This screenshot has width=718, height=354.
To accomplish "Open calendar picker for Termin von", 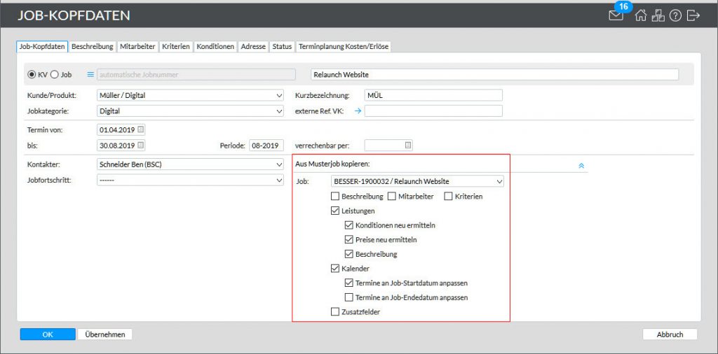I will point(140,129).
